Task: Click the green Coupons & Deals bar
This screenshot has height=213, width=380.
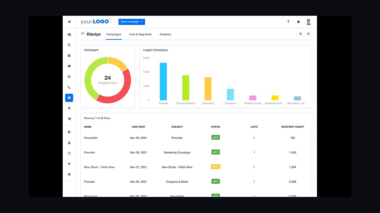Action: point(186,88)
